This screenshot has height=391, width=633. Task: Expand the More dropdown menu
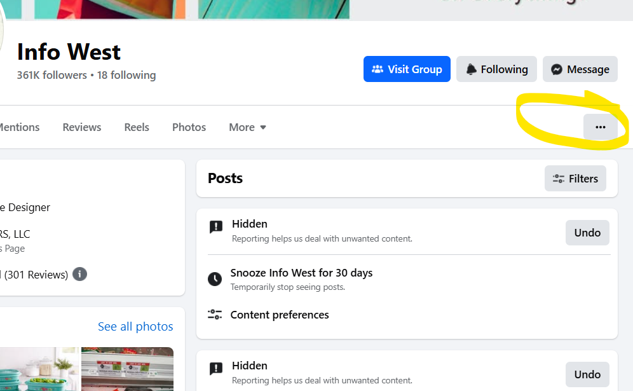[247, 127]
